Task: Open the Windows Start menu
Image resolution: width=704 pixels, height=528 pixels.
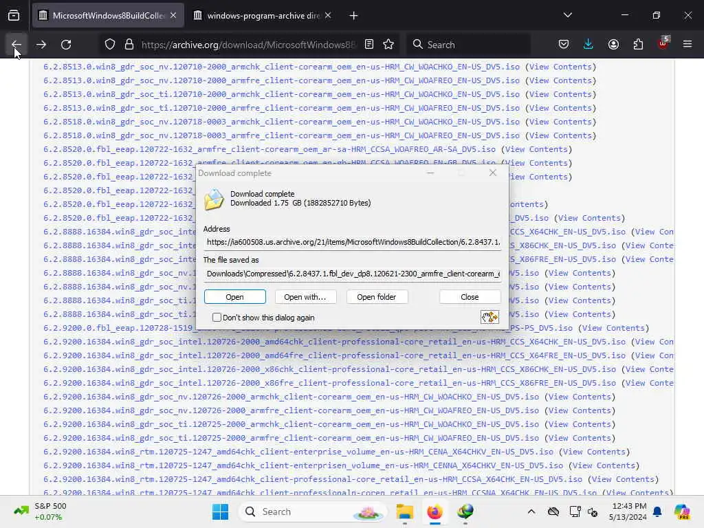Action: point(220,511)
